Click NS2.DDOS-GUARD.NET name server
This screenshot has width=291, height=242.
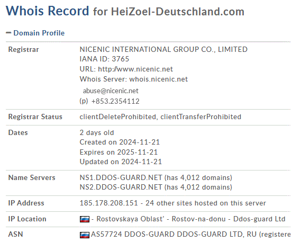click(x=121, y=187)
